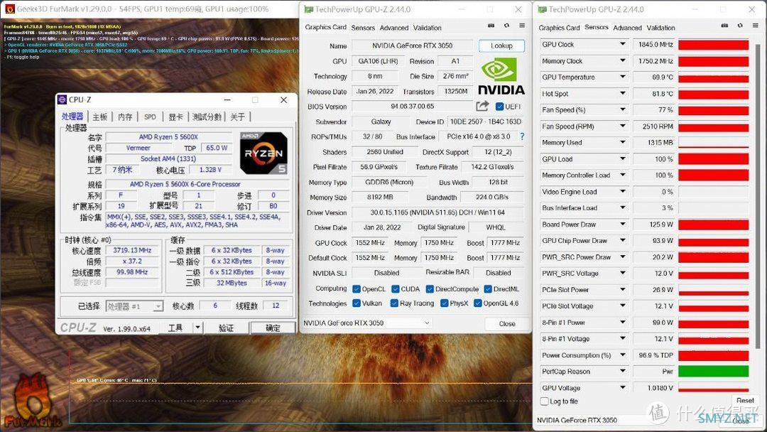Toggle the PhysX checkbox

tap(444, 303)
